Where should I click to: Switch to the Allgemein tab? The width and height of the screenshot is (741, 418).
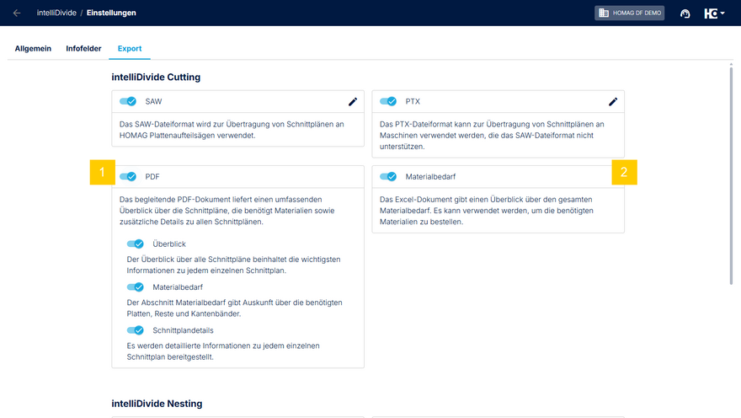33,49
